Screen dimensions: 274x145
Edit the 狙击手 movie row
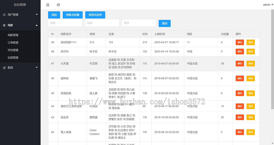251,117
